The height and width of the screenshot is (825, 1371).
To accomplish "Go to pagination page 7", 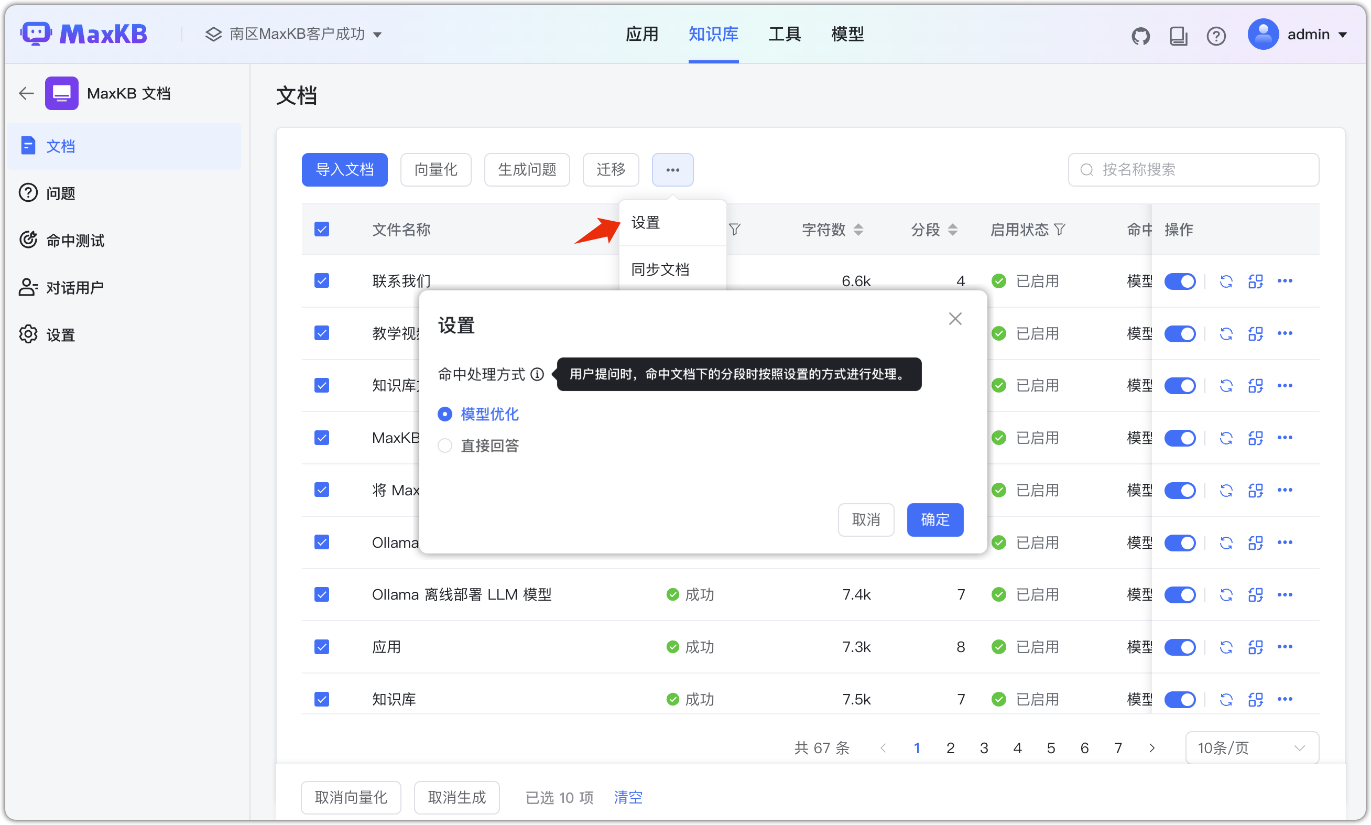I will (x=1118, y=748).
